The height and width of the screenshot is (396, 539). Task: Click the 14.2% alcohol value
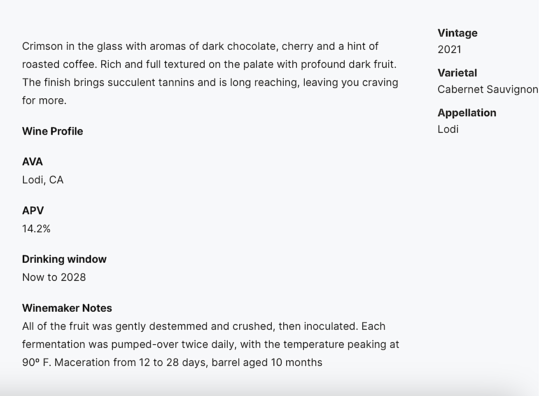click(x=36, y=229)
